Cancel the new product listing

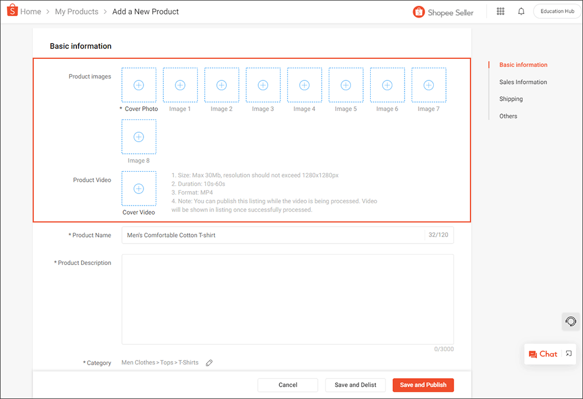pyautogui.click(x=287, y=385)
